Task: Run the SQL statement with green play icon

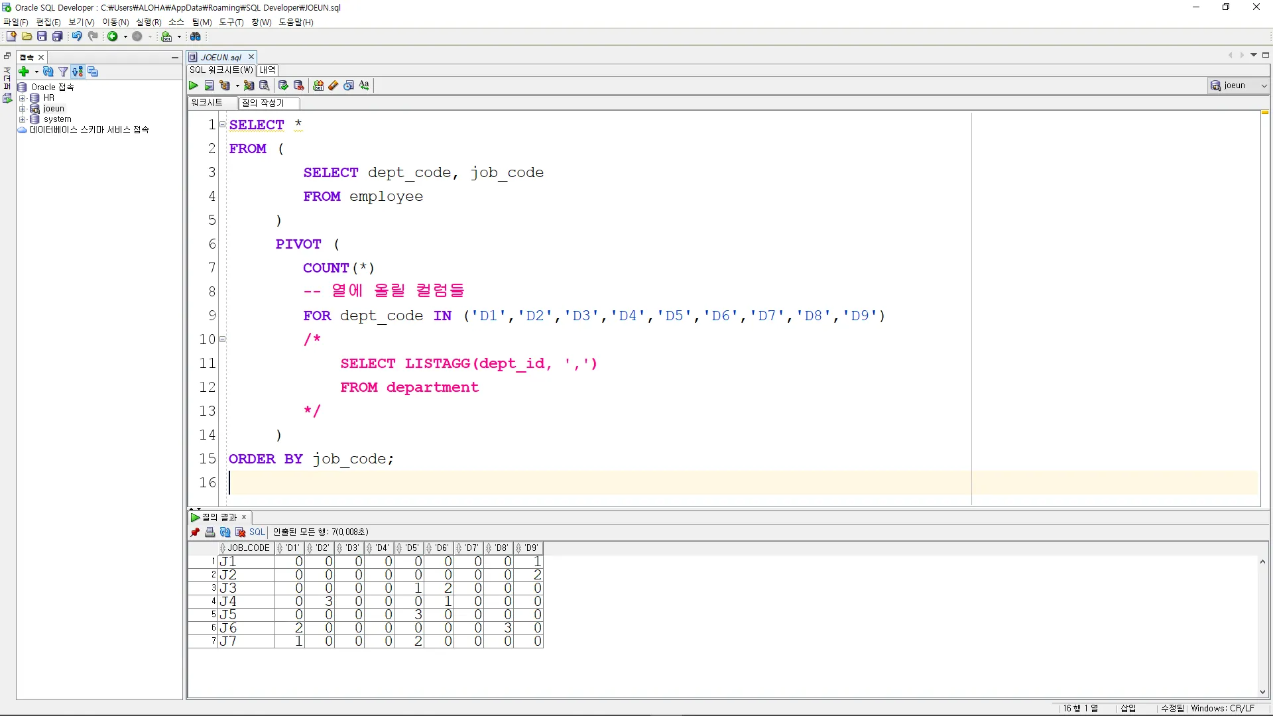Action: click(193, 86)
